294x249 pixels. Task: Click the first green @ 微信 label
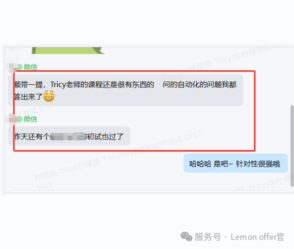(27, 67)
